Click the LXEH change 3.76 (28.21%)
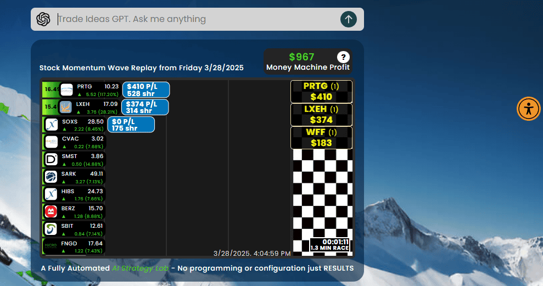Viewport: 543px width, 286px height. point(97,112)
